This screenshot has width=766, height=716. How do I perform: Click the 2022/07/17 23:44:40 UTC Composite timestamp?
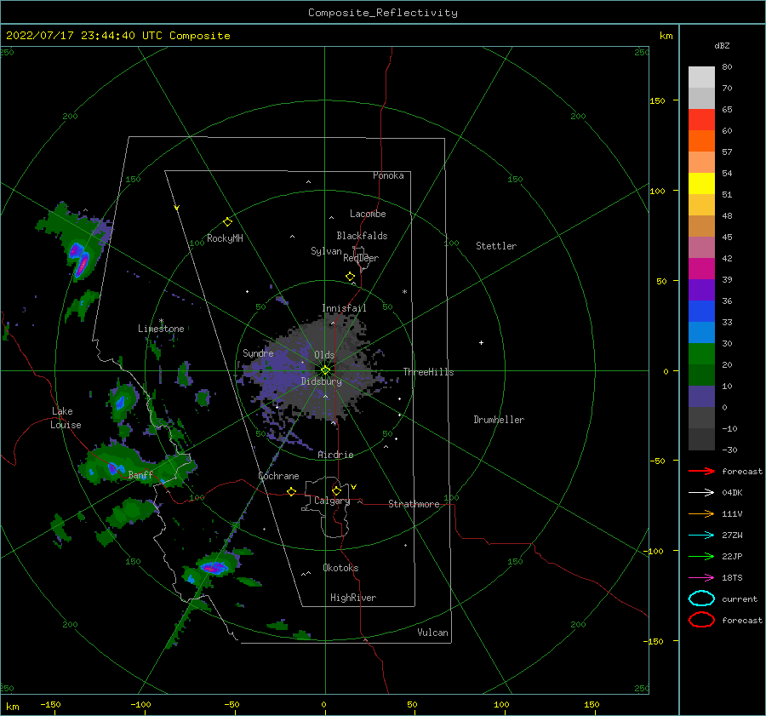point(117,36)
